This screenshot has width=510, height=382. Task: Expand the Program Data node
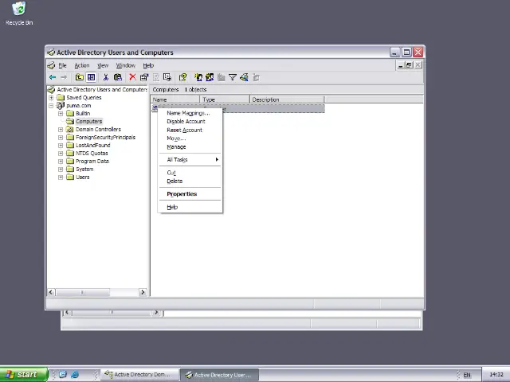click(x=61, y=161)
